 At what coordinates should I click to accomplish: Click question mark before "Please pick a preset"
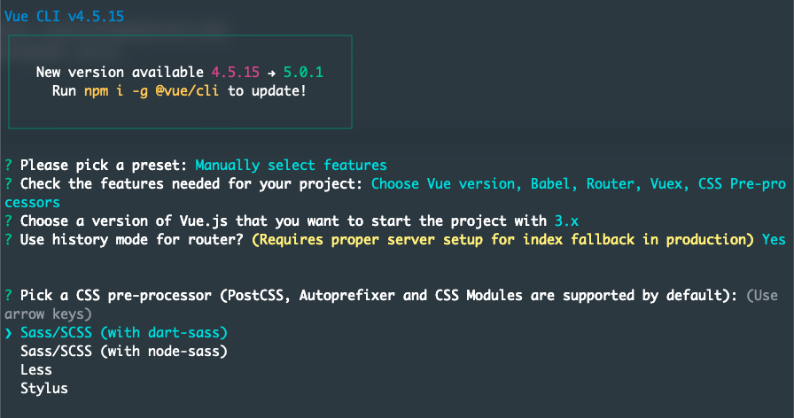pos(8,166)
